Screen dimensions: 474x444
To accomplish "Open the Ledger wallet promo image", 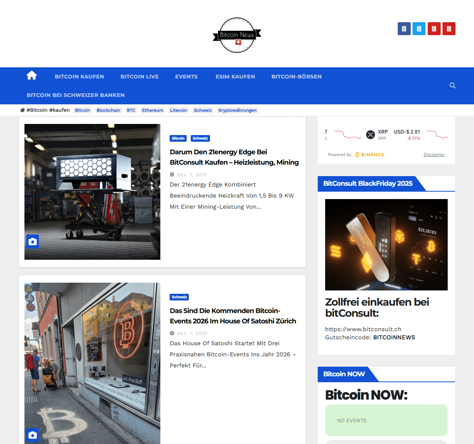I will click(386, 245).
